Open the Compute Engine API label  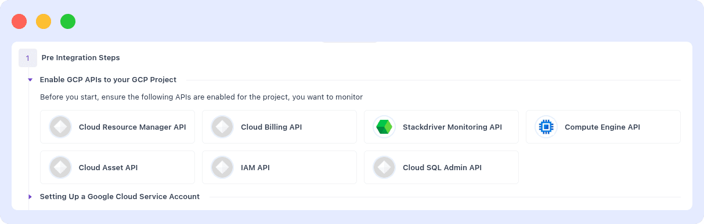tap(602, 127)
